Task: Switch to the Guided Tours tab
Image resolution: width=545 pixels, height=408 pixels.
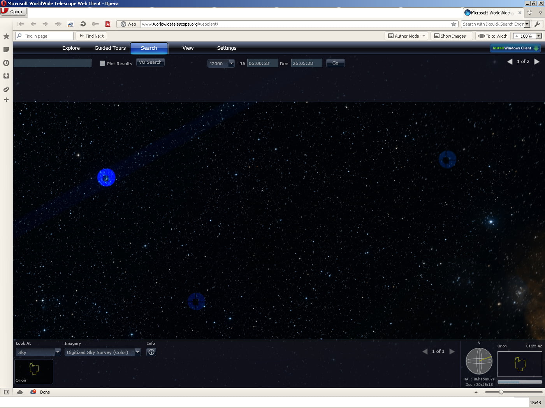Action: (110, 48)
